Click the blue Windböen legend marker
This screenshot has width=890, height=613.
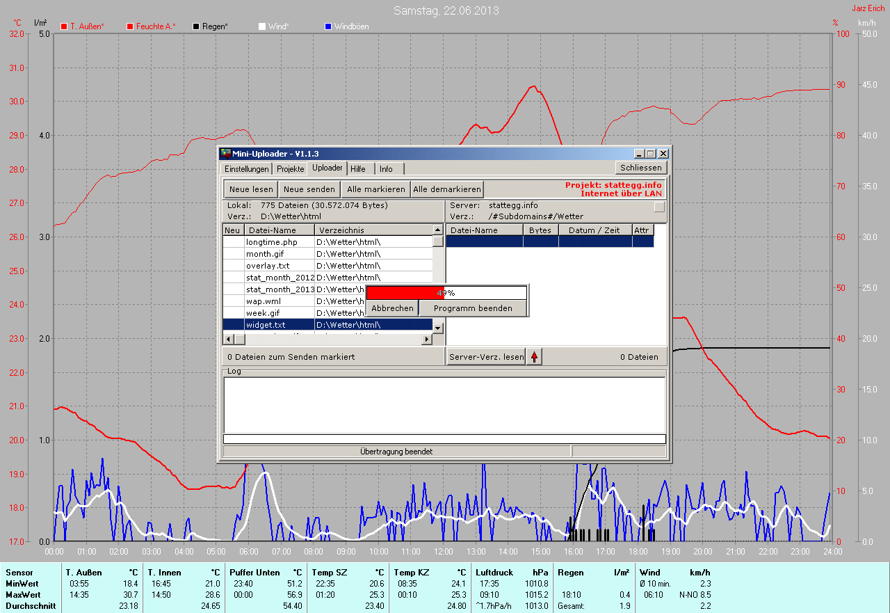point(328,26)
